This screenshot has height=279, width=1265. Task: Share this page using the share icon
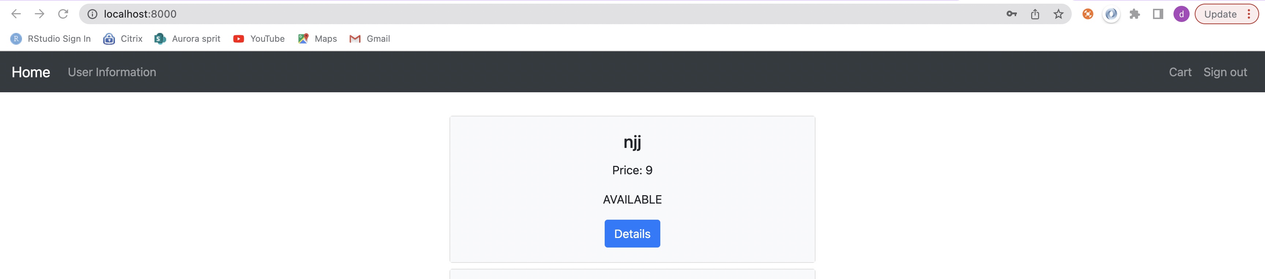coord(1035,14)
